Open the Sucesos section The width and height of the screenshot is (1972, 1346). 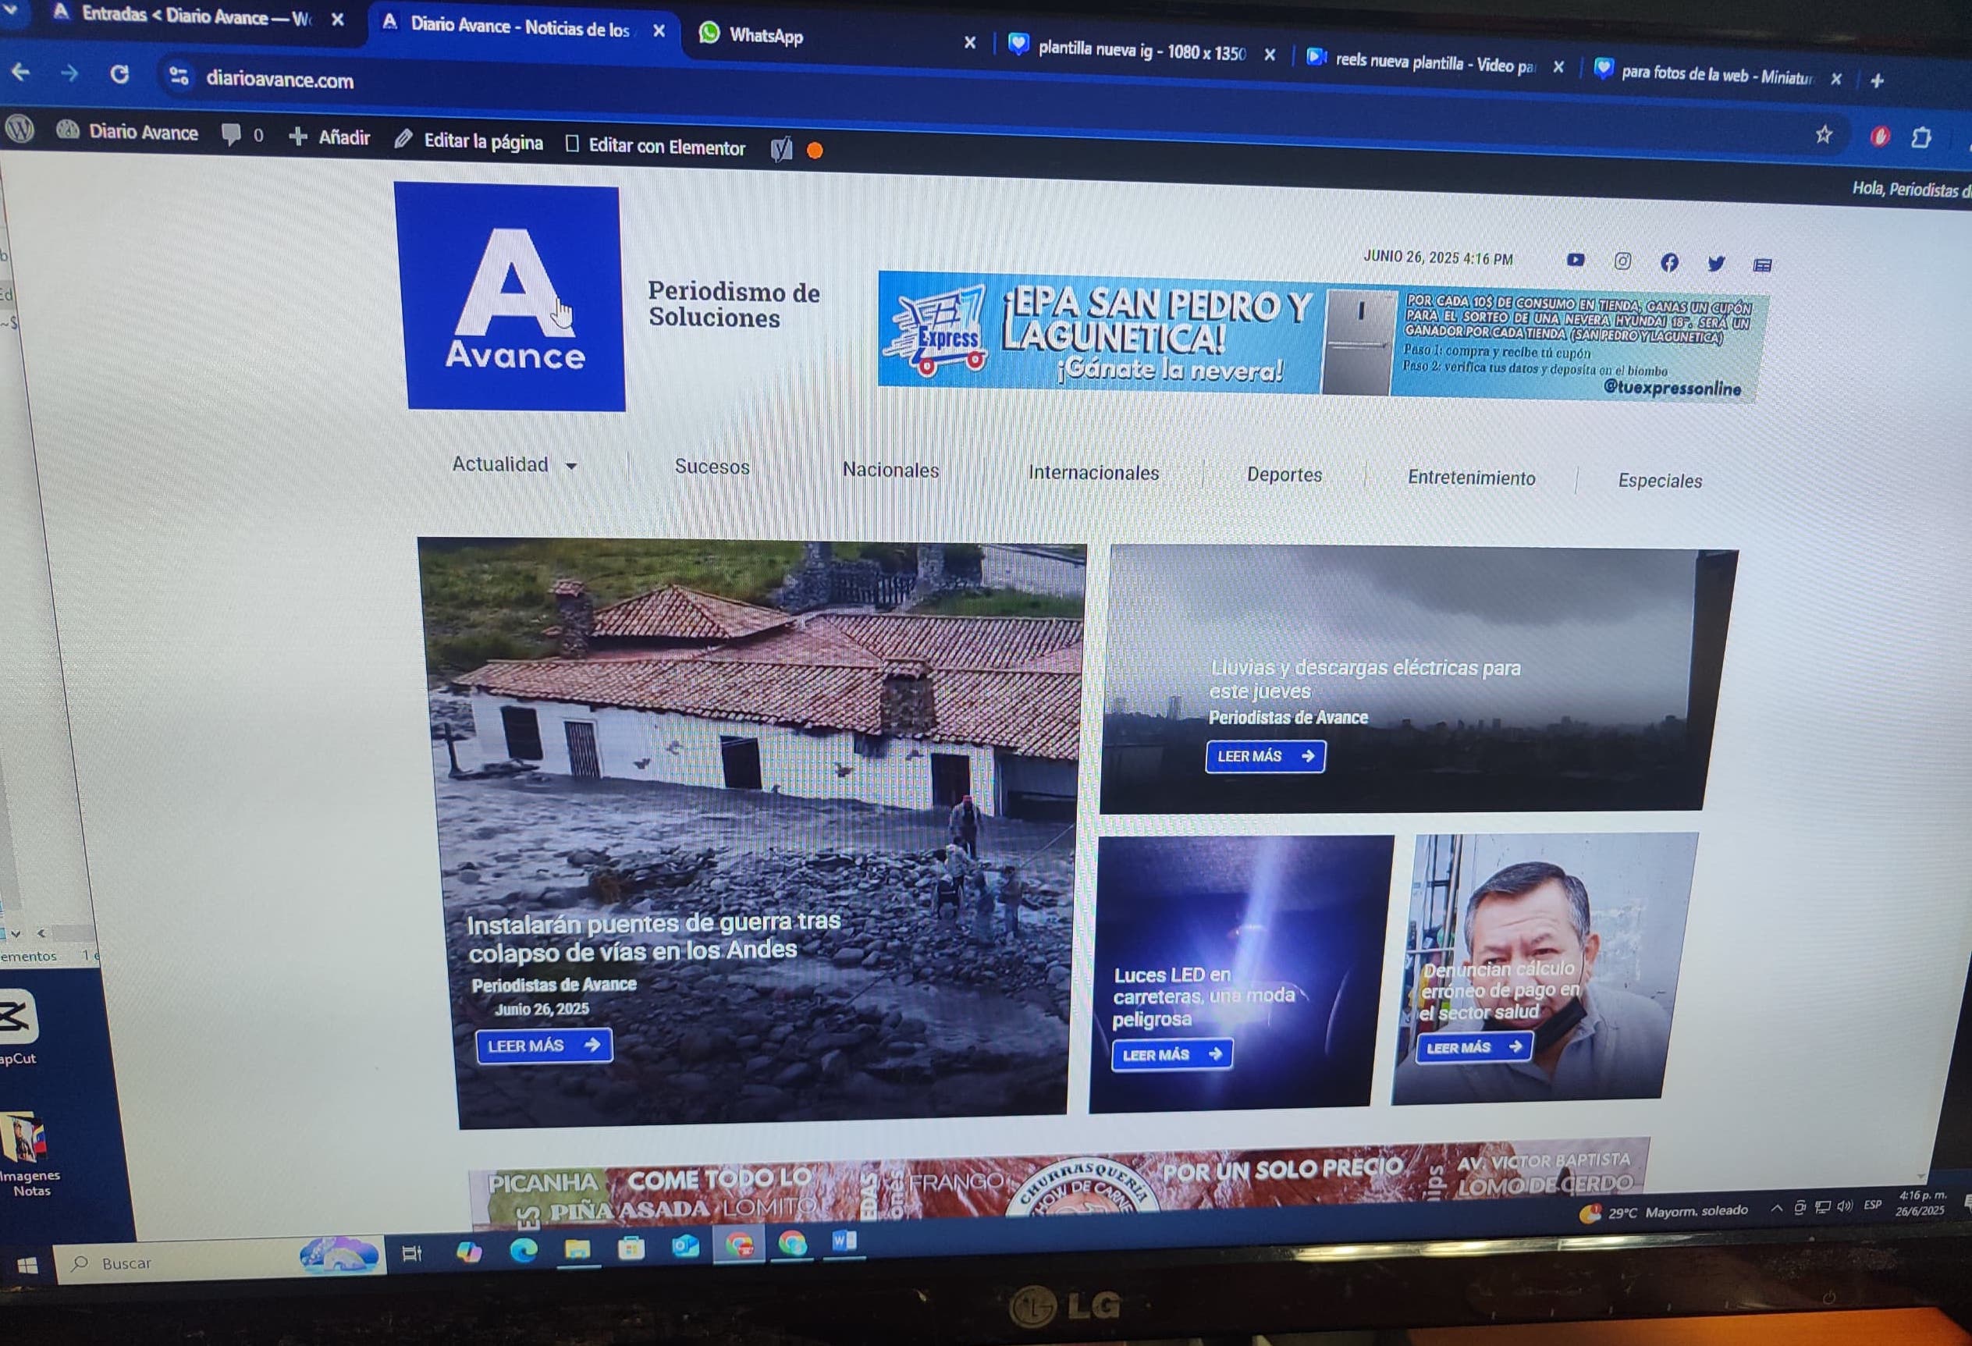tap(712, 467)
